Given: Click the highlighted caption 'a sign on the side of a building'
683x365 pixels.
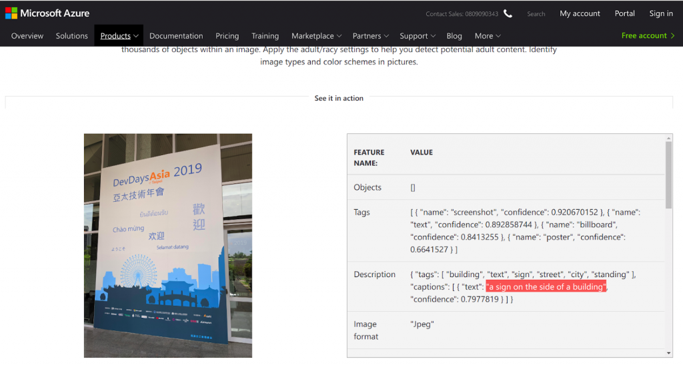Looking at the screenshot, I should tap(546, 286).
